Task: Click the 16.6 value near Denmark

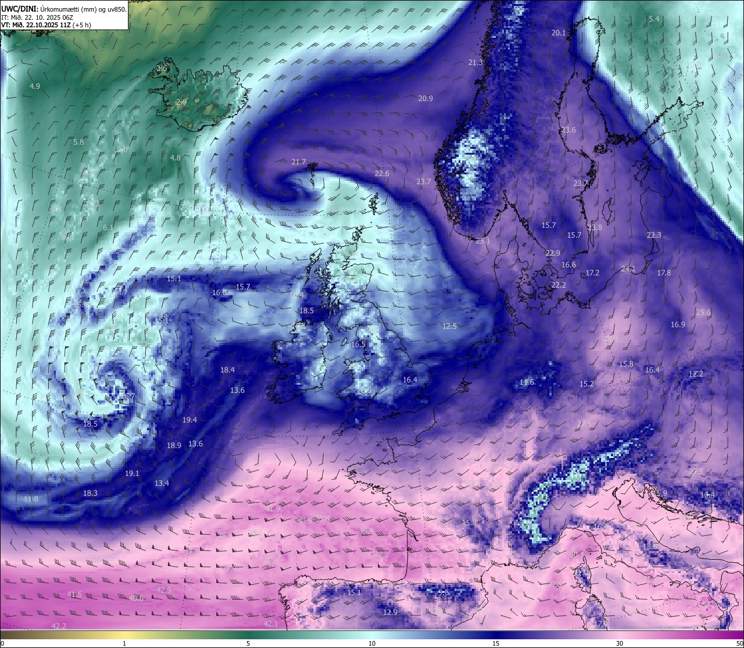Action: coord(568,264)
